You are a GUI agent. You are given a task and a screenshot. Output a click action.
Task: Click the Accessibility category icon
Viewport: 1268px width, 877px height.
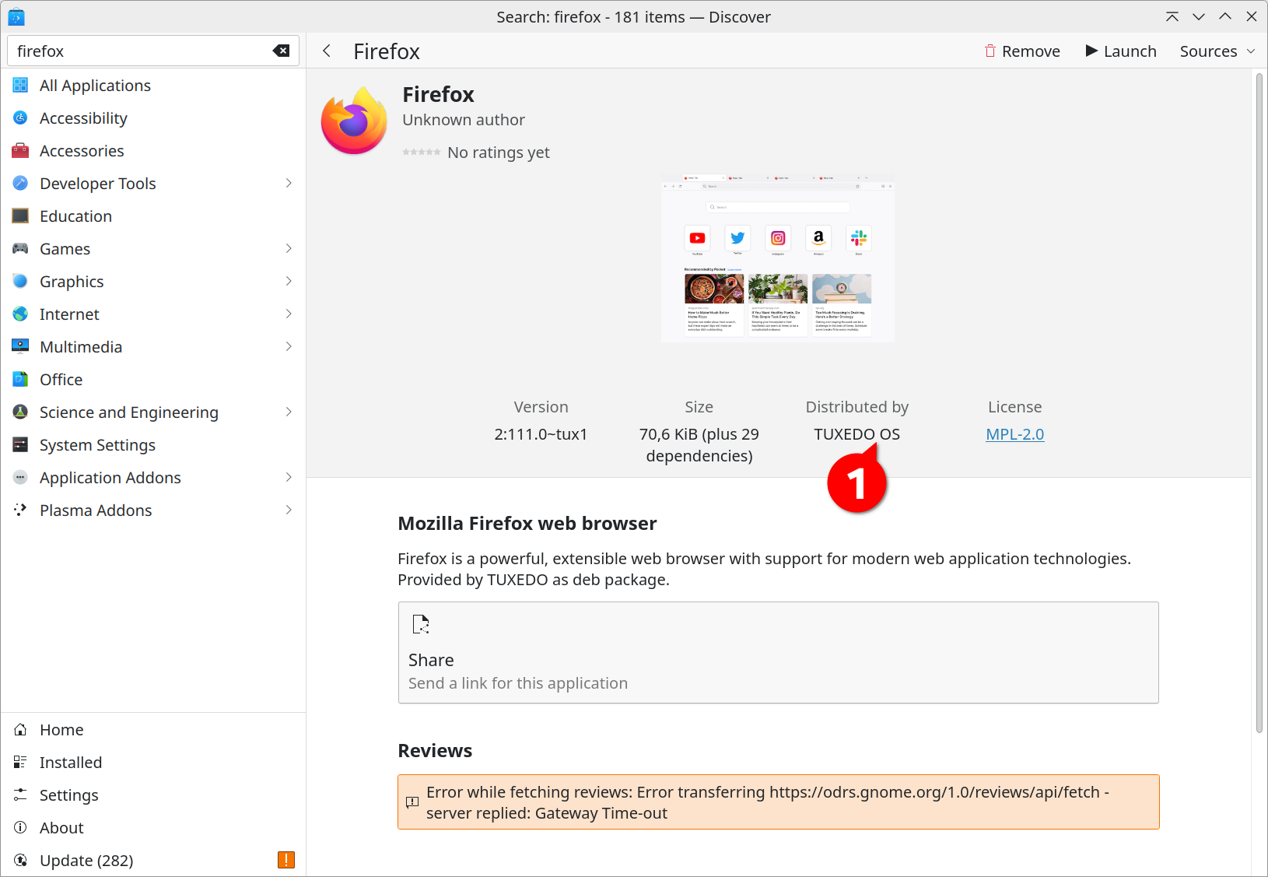point(20,118)
